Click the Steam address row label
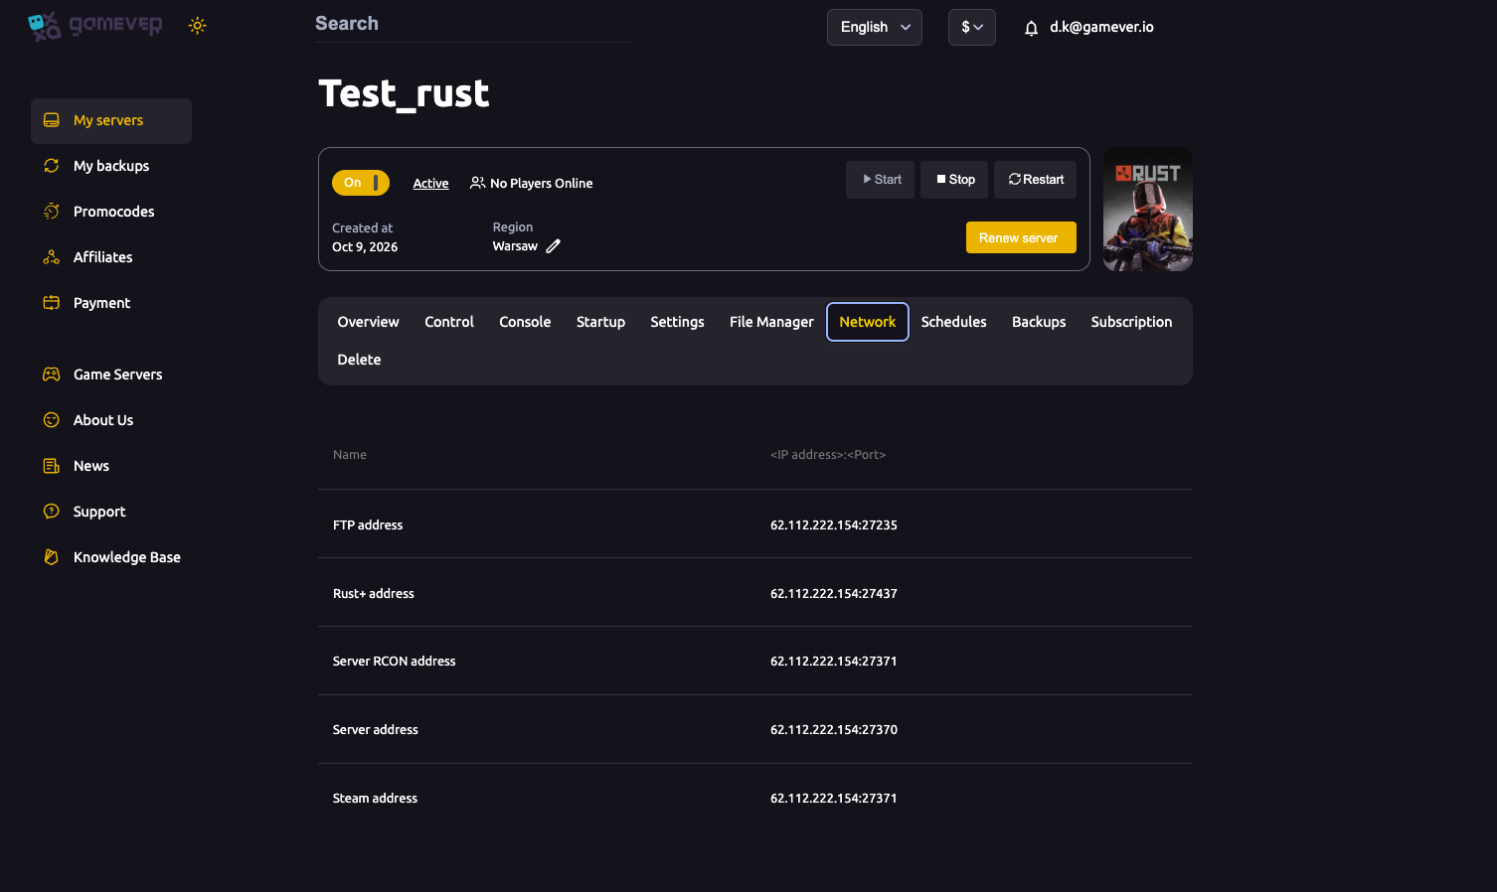 [375, 799]
